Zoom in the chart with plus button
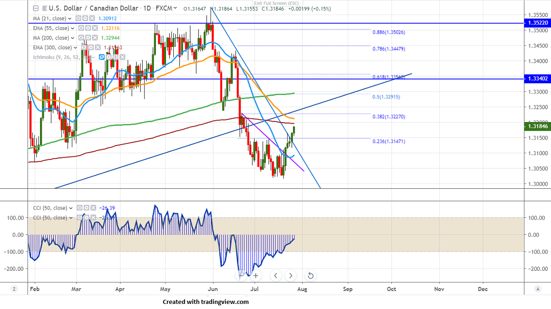 256,275
